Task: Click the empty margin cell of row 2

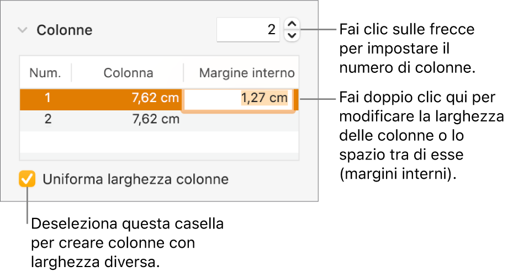Action: pyautogui.click(x=241, y=119)
